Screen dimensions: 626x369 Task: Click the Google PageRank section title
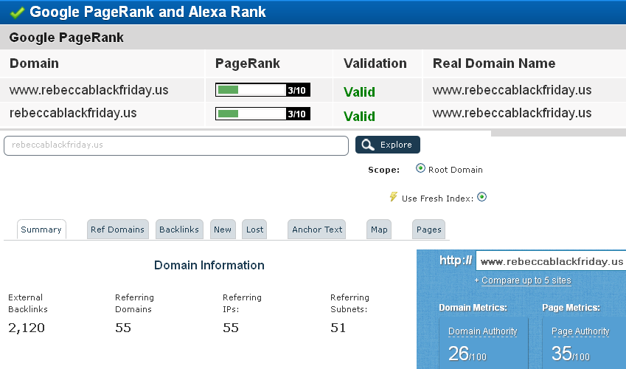click(66, 38)
